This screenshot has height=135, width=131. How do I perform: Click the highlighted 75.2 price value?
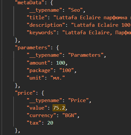pyautogui.click(x=59, y=108)
